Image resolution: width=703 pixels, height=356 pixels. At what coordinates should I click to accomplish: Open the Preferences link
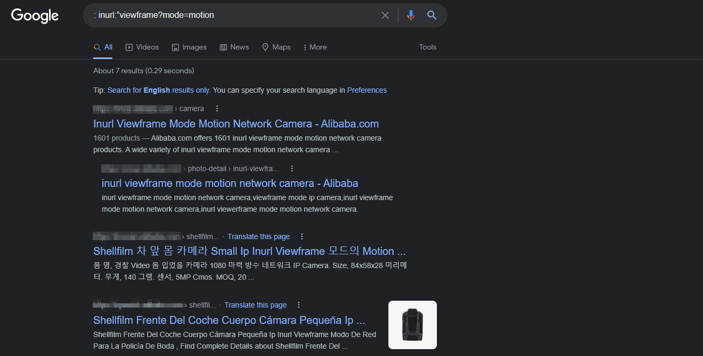[x=367, y=90]
